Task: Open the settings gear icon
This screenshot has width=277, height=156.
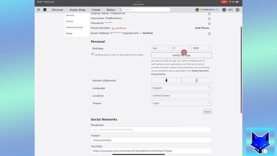Action: (238, 10)
